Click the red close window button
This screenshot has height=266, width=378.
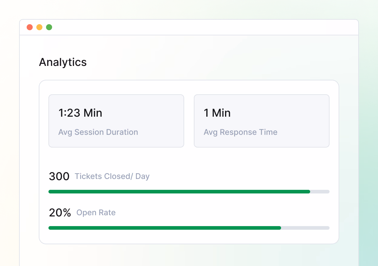click(x=30, y=27)
